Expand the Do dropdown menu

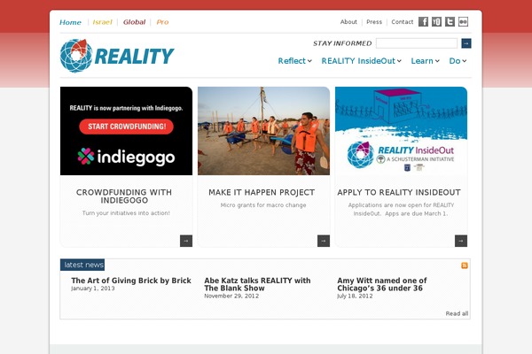click(x=458, y=61)
